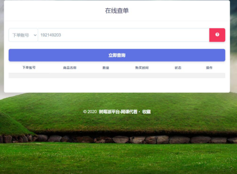Viewport: 237px width, 174px height.
Task: Click the 操作 column header
Action: [209, 68]
